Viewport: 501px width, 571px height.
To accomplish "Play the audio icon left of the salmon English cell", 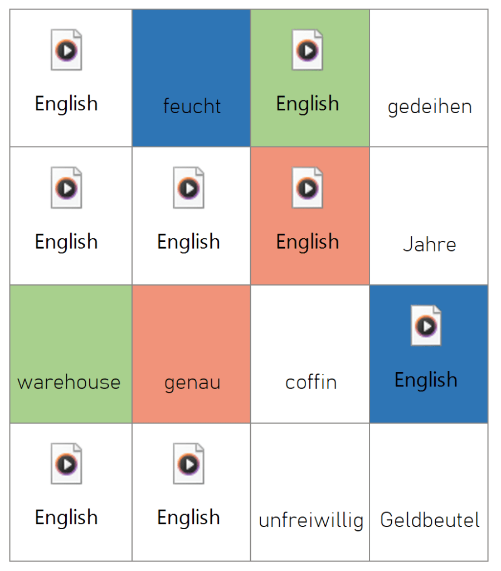I will [x=188, y=188].
